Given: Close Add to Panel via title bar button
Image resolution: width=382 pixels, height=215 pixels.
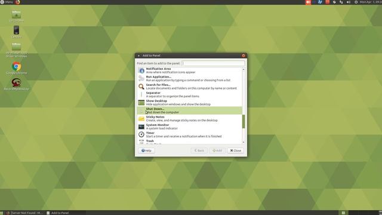Looking at the screenshot, I should [x=244, y=56].
